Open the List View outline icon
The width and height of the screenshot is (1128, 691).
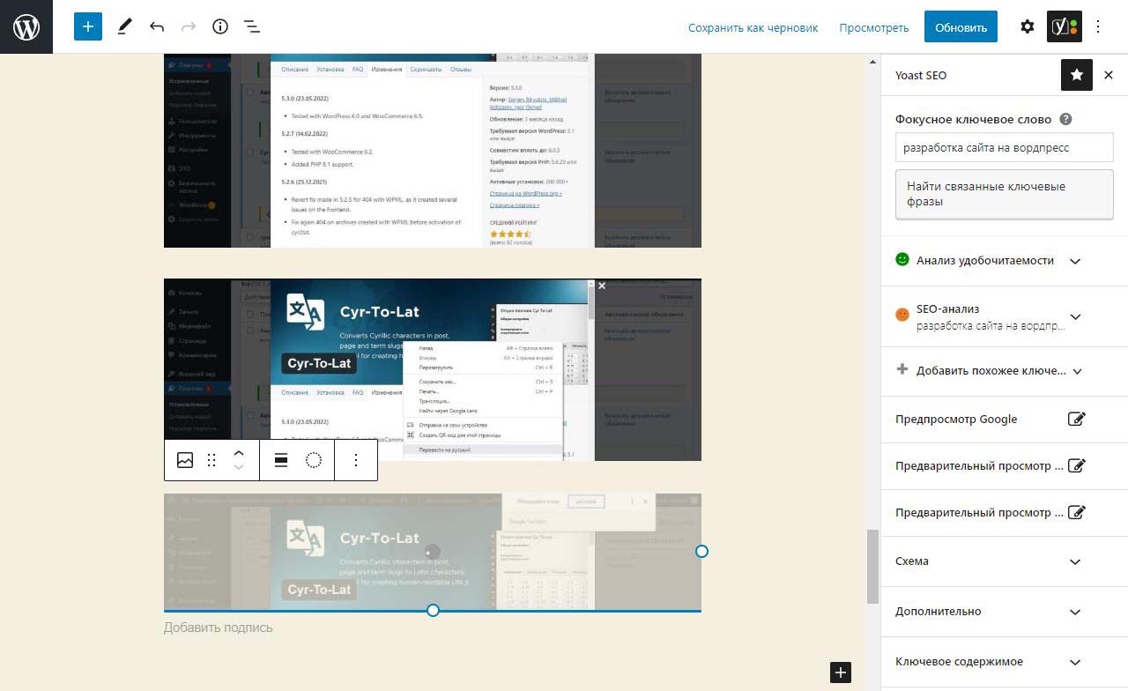252,26
